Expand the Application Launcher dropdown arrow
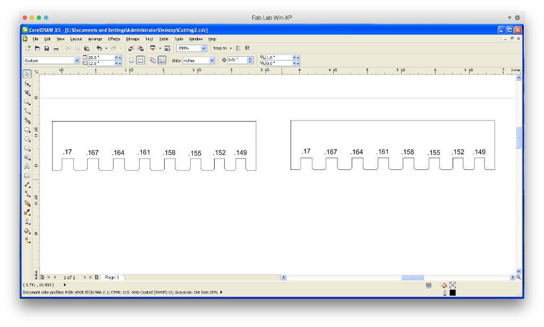 coord(160,48)
